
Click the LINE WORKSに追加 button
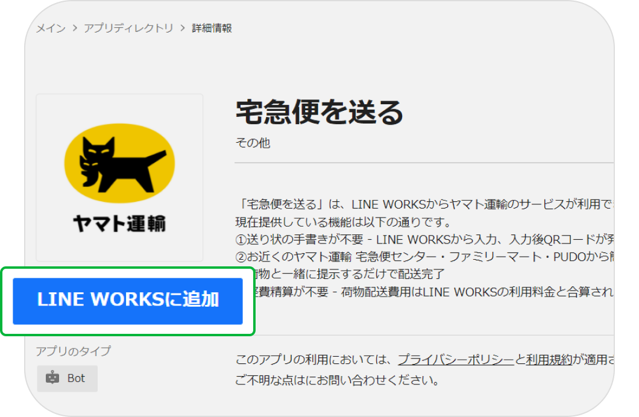[128, 301]
